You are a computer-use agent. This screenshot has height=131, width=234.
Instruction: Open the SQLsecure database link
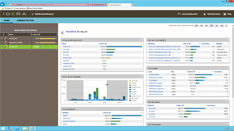[66, 118]
